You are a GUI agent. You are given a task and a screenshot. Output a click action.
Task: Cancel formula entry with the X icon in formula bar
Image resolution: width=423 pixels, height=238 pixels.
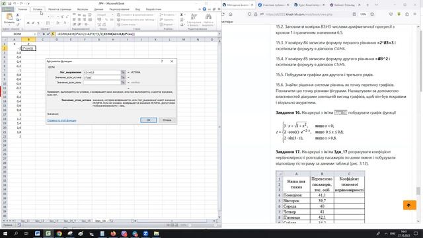coord(44,34)
